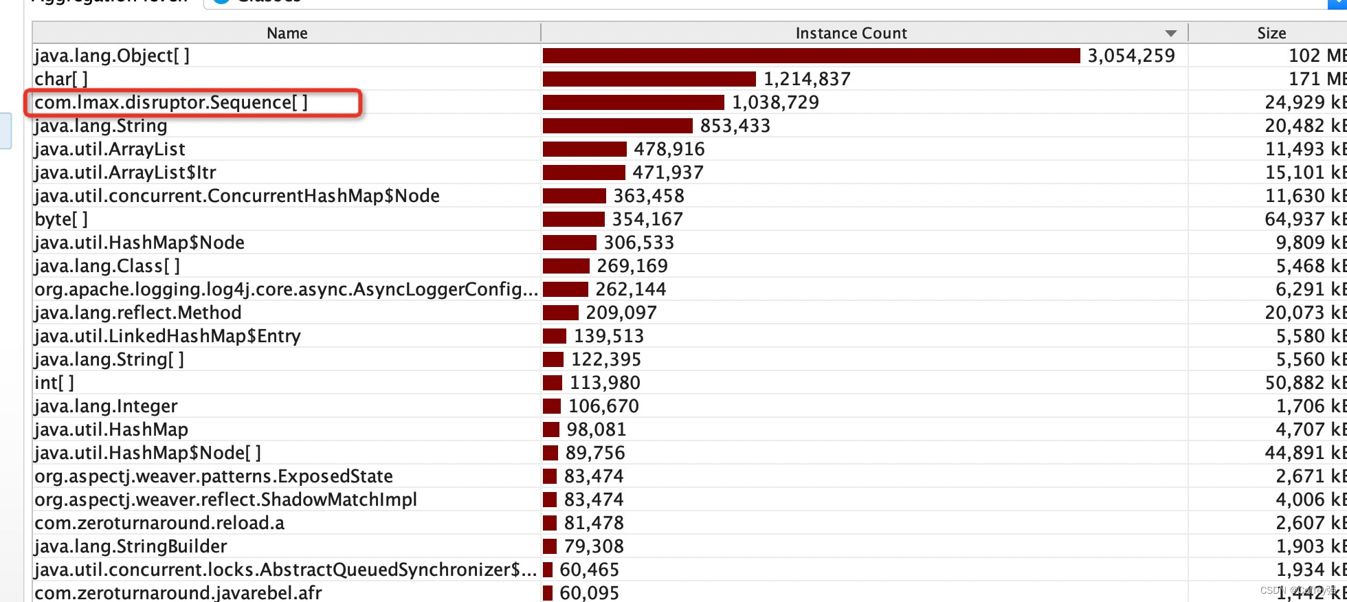Click instance count 79,308

(594, 546)
